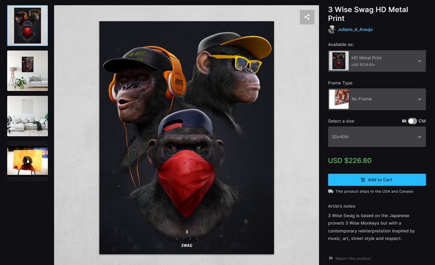The width and height of the screenshot is (435, 265).
Task: Click the share icon on artwork preview
Action: coord(307,17)
